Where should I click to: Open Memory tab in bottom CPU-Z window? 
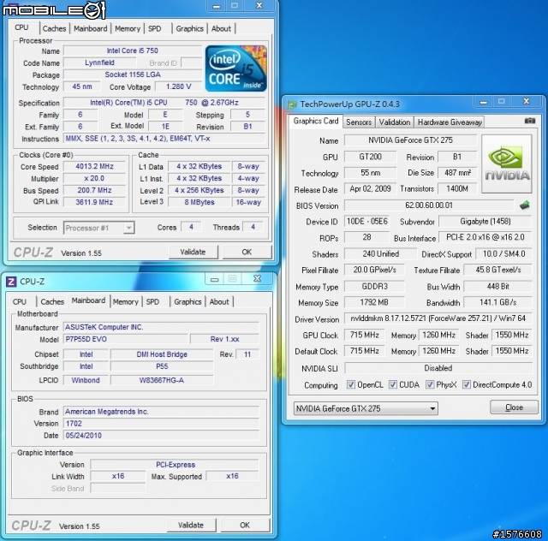point(126,301)
